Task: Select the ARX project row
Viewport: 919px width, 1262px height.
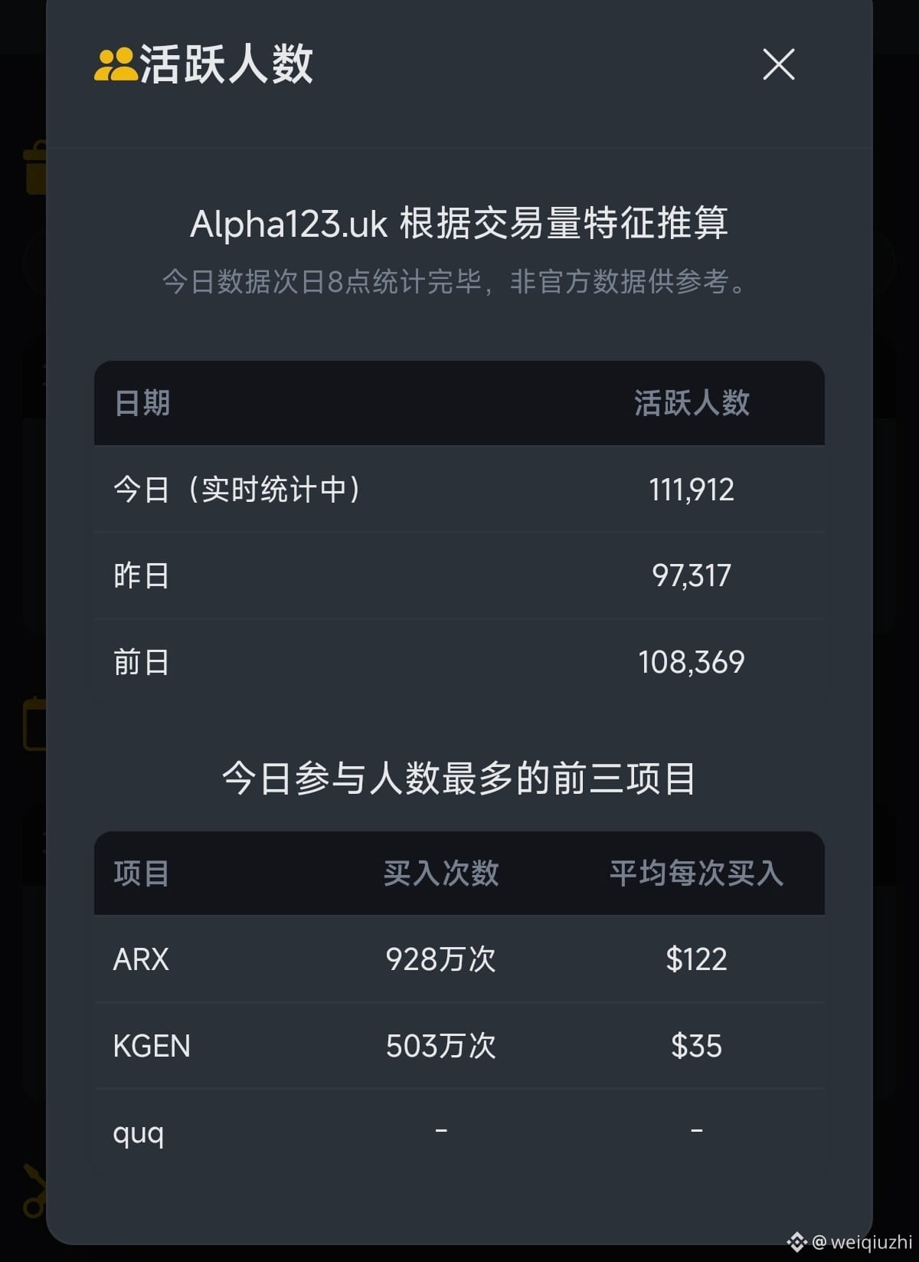Action: (459, 959)
